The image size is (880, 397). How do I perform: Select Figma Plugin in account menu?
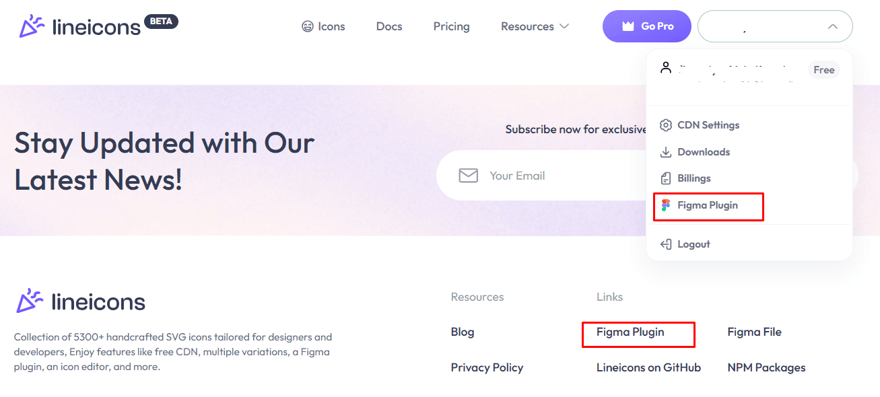708,205
